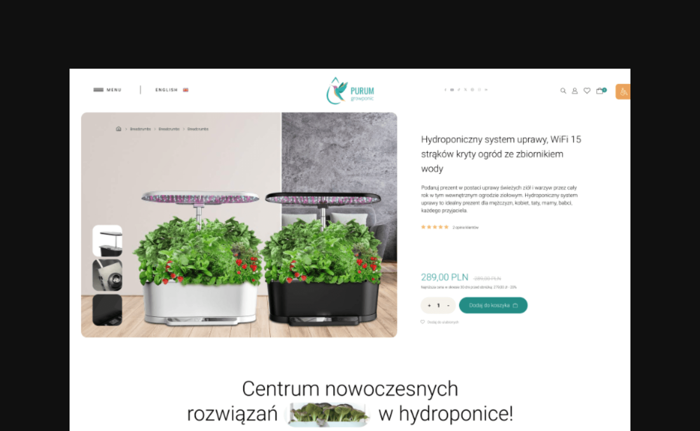This screenshot has height=431, width=700.
Task: Open the X (Twitter) social icon
Action: (x=465, y=90)
